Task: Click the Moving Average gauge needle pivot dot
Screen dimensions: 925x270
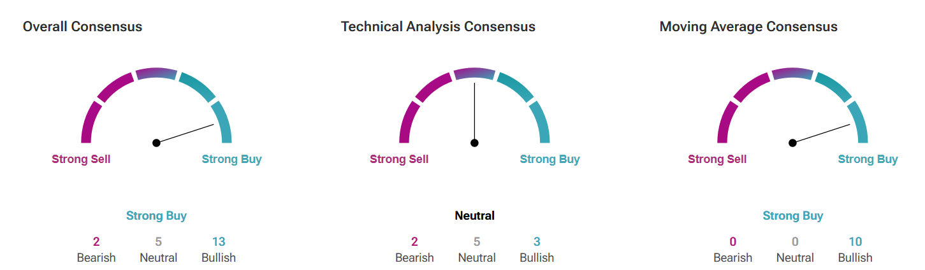Action: coord(792,143)
